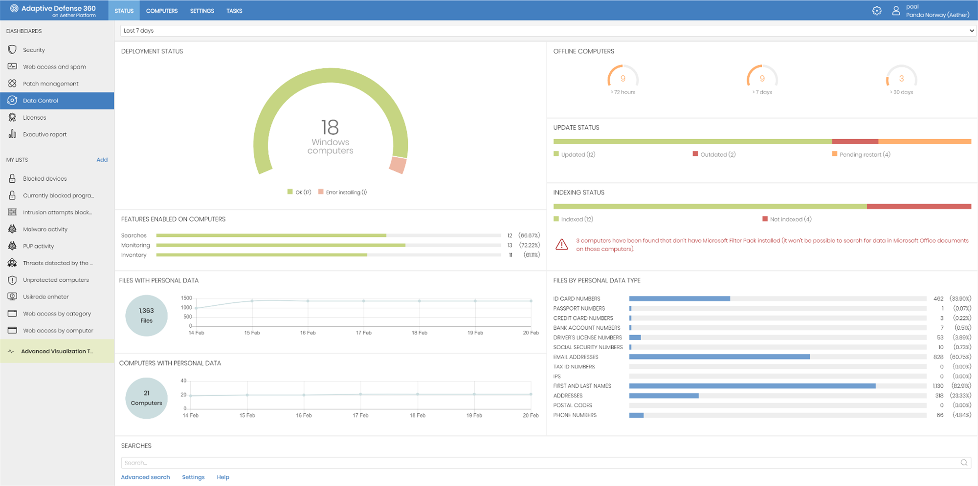Click the Add link next to MY LISTS
This screenshot has height=486, width=978.
tap(102, 159)
